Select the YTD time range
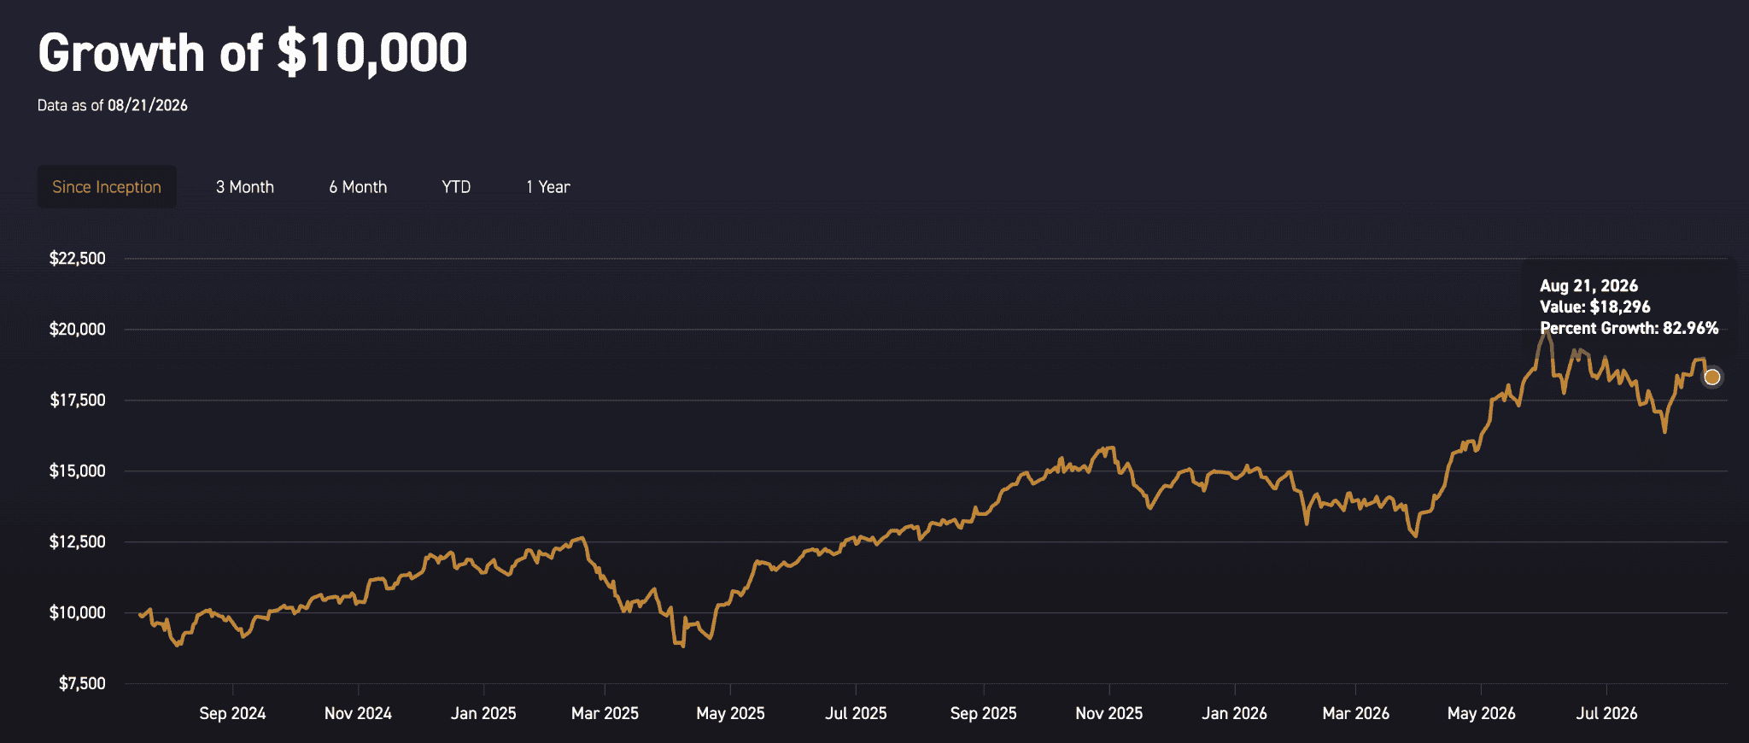Screen dimensions: 1749x743 point(456,187)
